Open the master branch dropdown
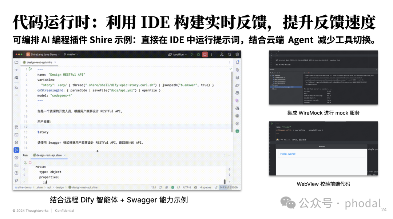393x219 pixels. 71,54
